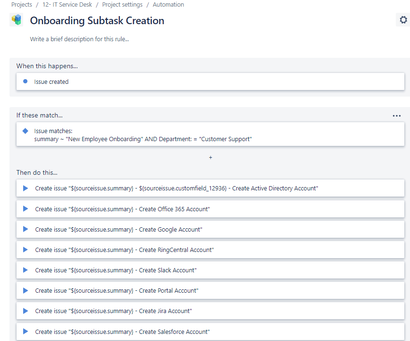Click the blue diamond condition icon for Issue matches
The image size is (410, 341).
(26, 131)
